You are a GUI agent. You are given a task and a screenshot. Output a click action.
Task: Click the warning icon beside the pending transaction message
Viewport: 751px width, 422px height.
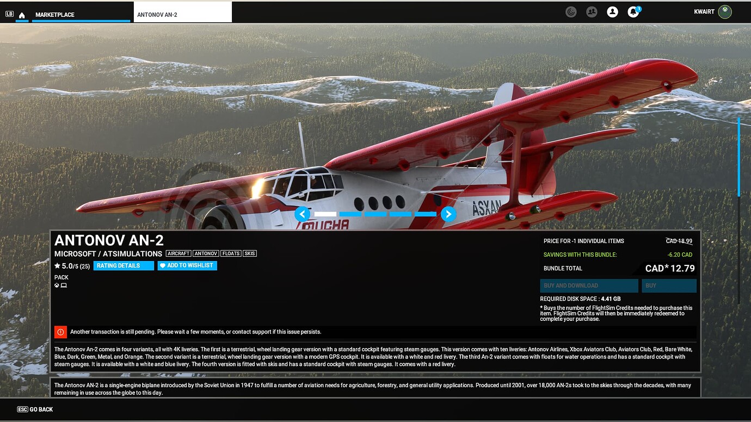click(60, 332)
